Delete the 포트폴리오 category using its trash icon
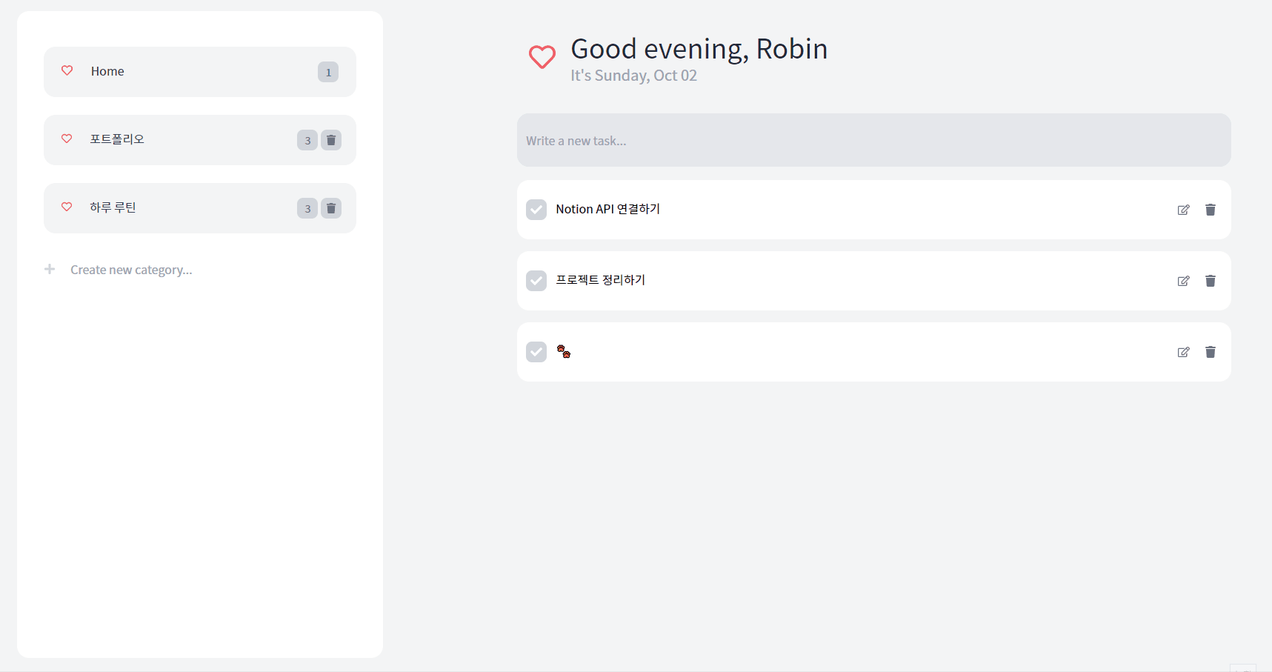1272x672 pixels. click(x=331, y=139)
